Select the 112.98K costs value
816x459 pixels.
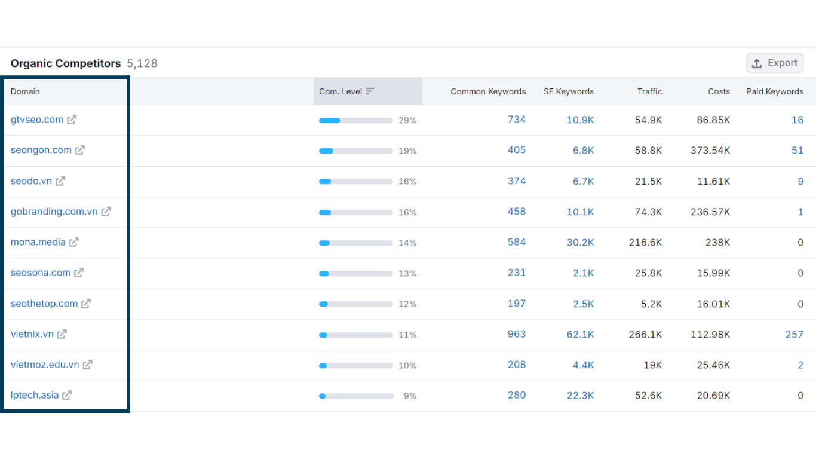[x=710, y=334]
